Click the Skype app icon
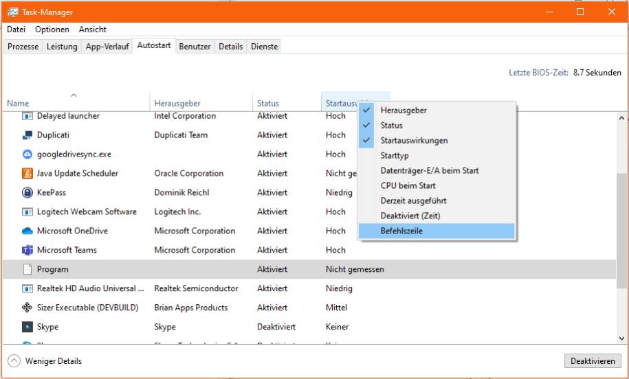 [27, 327]
